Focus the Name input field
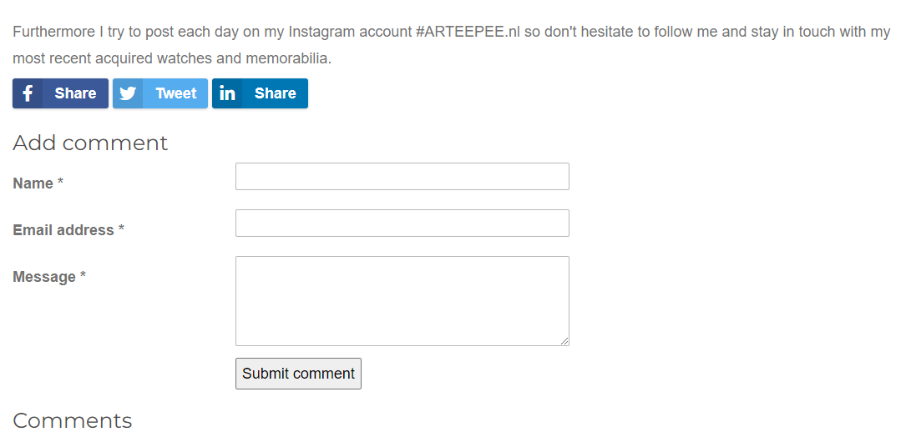 tap(402, 177)
